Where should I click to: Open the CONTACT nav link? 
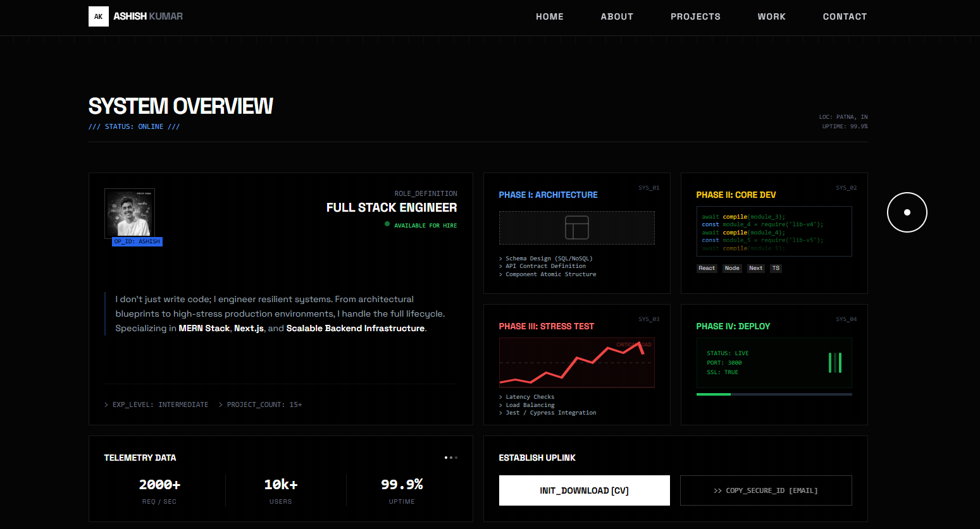click(x=845, y=16)
